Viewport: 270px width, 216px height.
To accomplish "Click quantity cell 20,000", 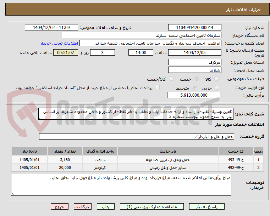I will [x=65, y=167].
